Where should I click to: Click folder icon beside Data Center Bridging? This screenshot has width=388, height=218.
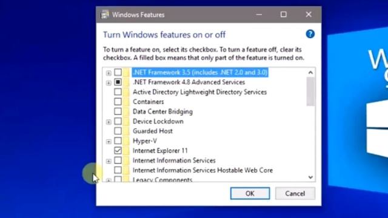click(x=127, y=111)
